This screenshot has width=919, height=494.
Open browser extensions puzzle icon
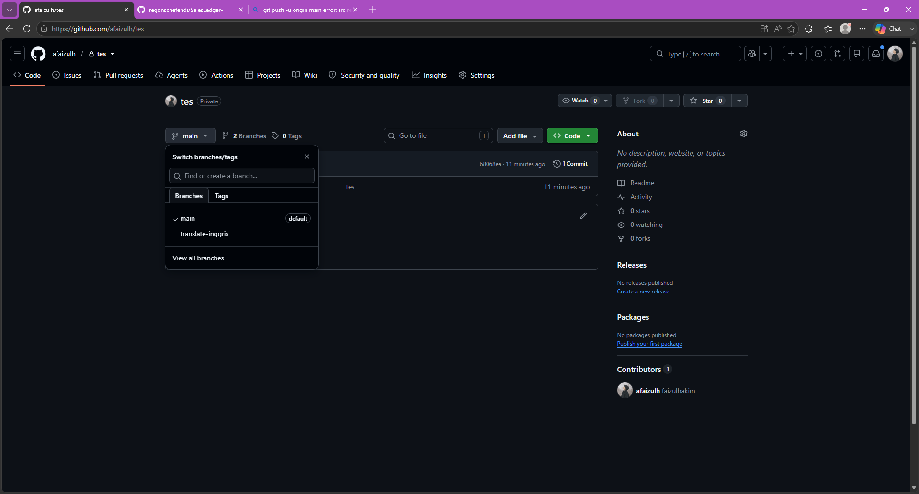(x=809, y=29)
